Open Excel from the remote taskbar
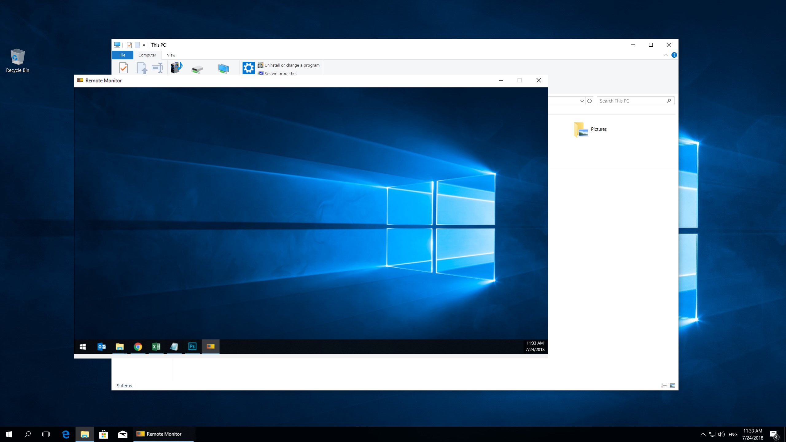Screen dimensions: 786x442 (x=156, y=347)
